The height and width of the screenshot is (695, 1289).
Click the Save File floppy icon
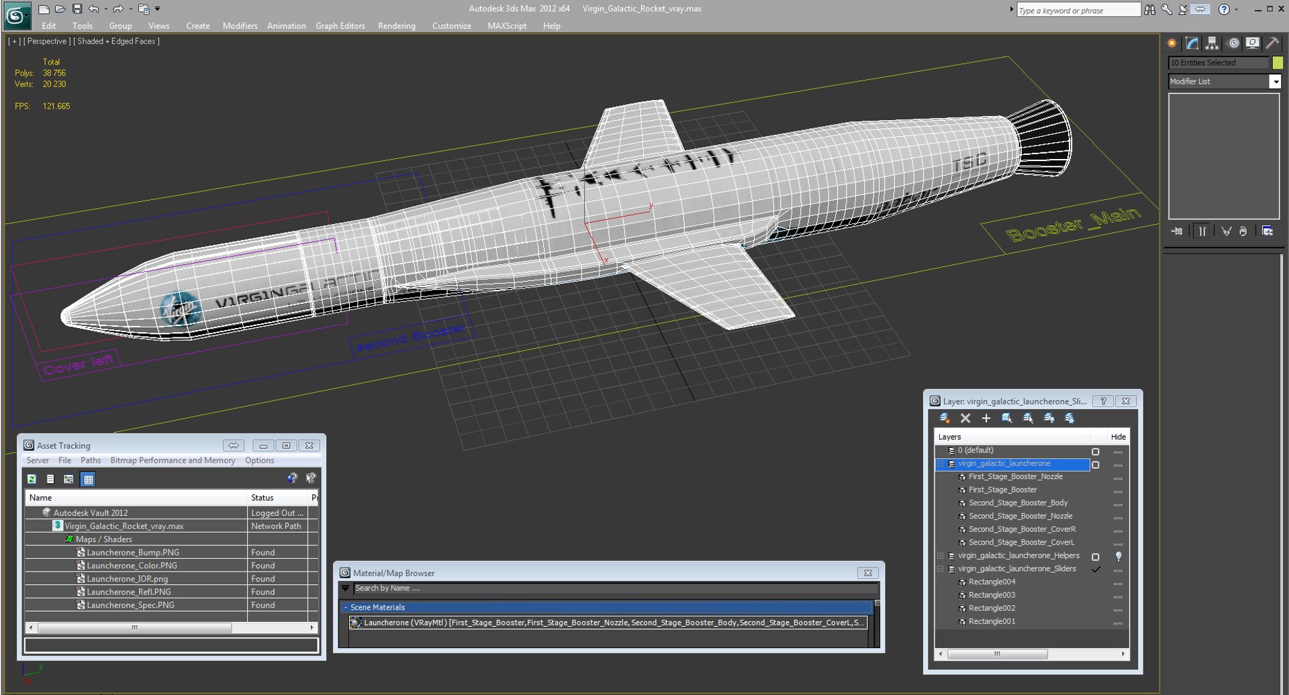[x=77, y=9]
